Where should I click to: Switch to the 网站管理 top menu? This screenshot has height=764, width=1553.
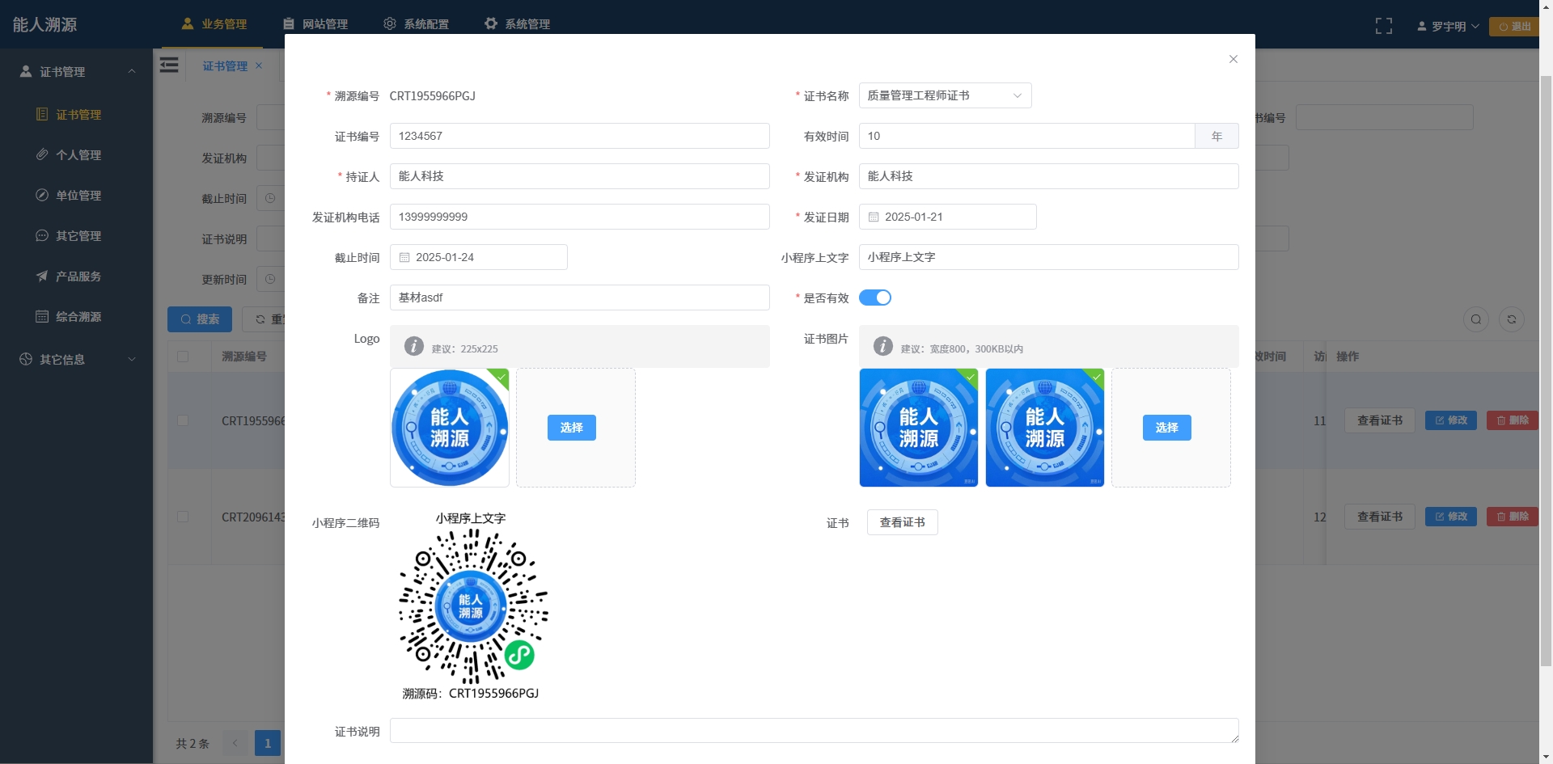coord(315,24)
